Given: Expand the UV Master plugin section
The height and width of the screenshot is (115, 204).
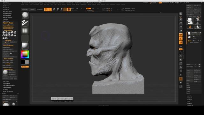Looking at the screenshot, I should point(5,89).
